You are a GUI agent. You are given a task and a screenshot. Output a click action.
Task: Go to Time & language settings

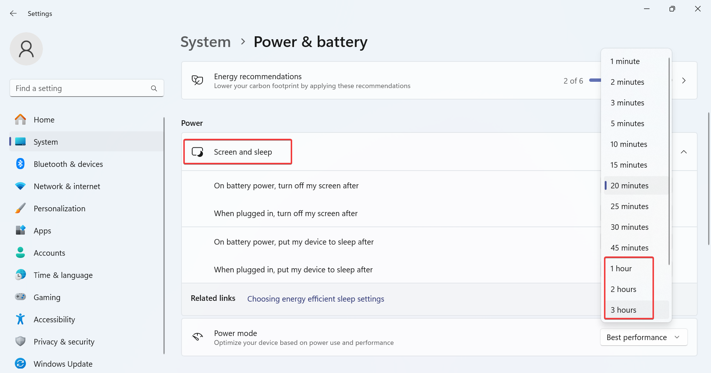pos(86,275)
